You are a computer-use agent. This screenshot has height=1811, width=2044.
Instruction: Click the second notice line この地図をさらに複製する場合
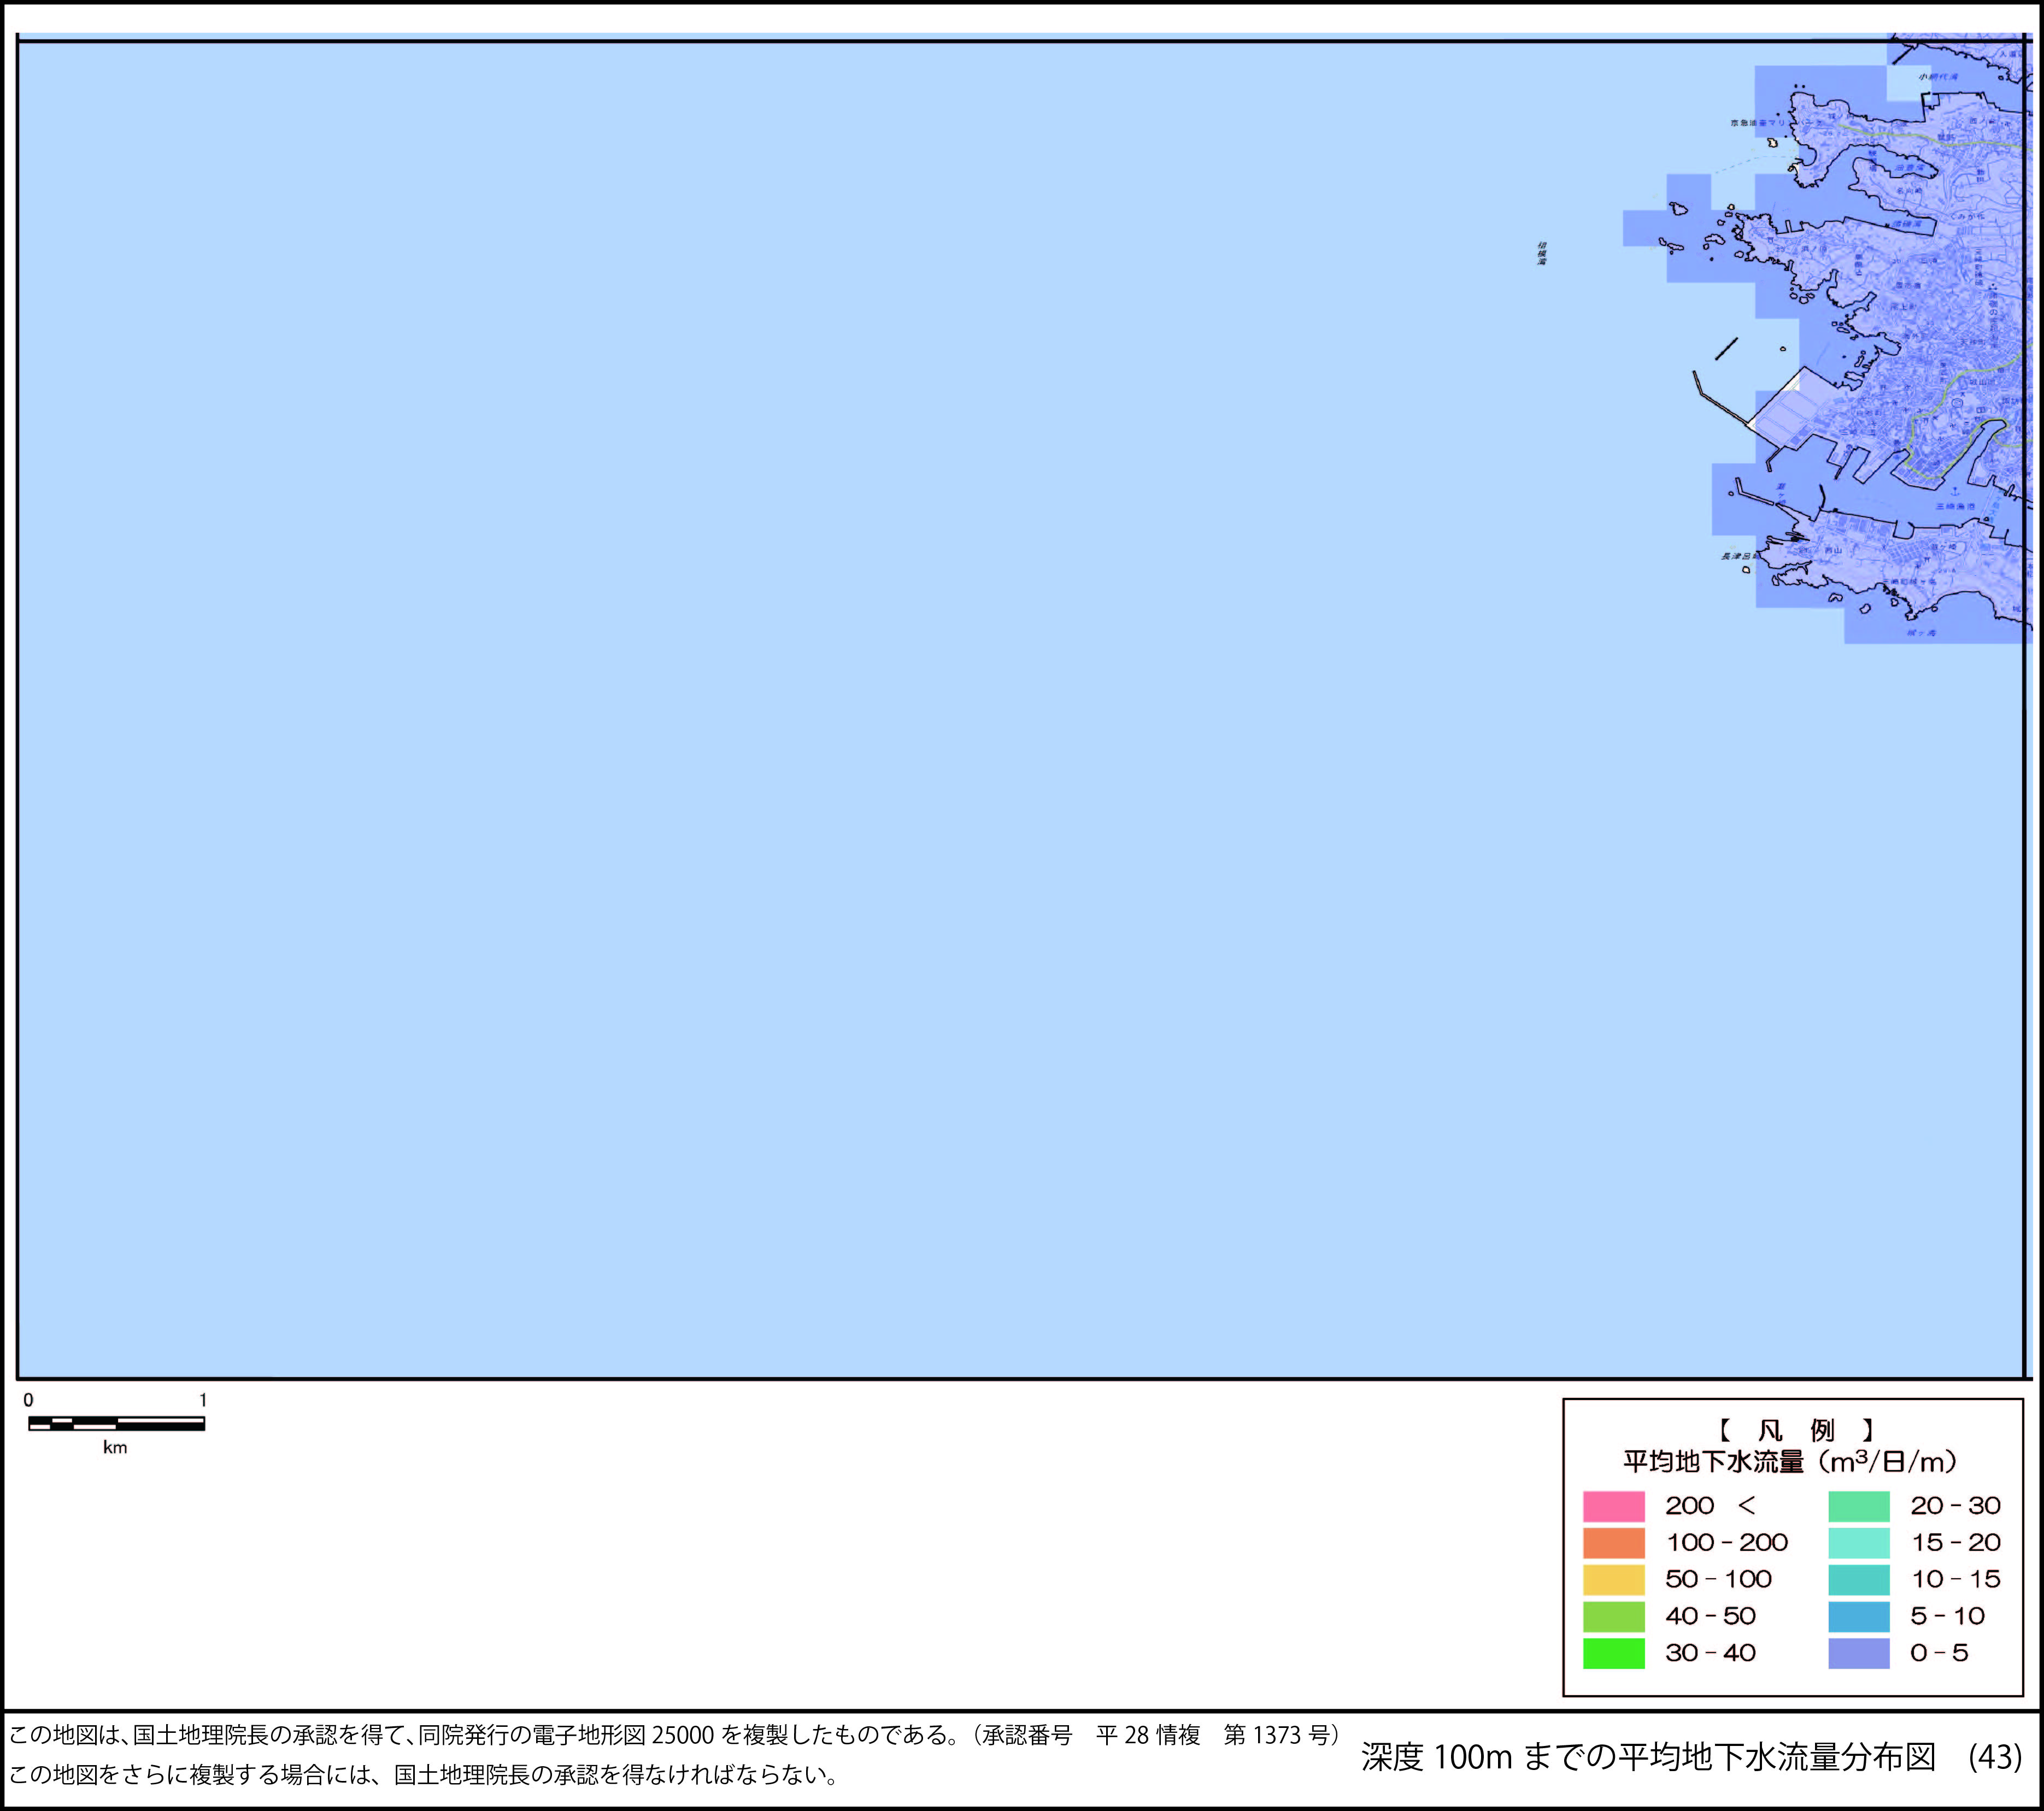424,1775
